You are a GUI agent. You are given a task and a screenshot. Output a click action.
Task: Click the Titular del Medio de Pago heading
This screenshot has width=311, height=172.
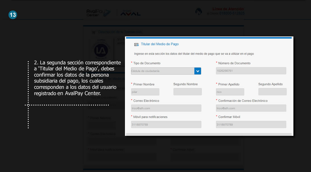tap(160, 44)
